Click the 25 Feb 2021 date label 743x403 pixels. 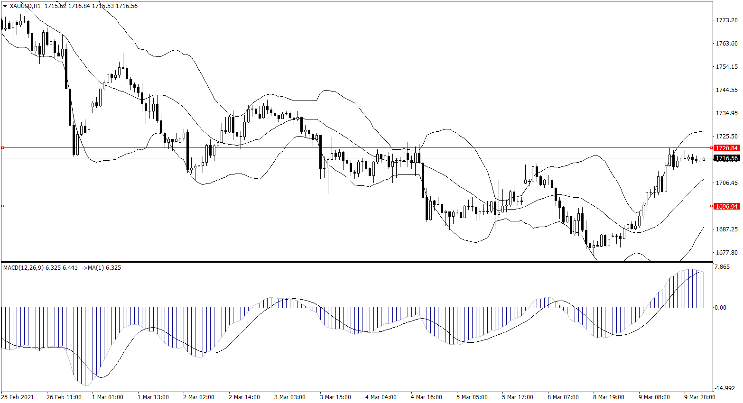pos(18,397)
